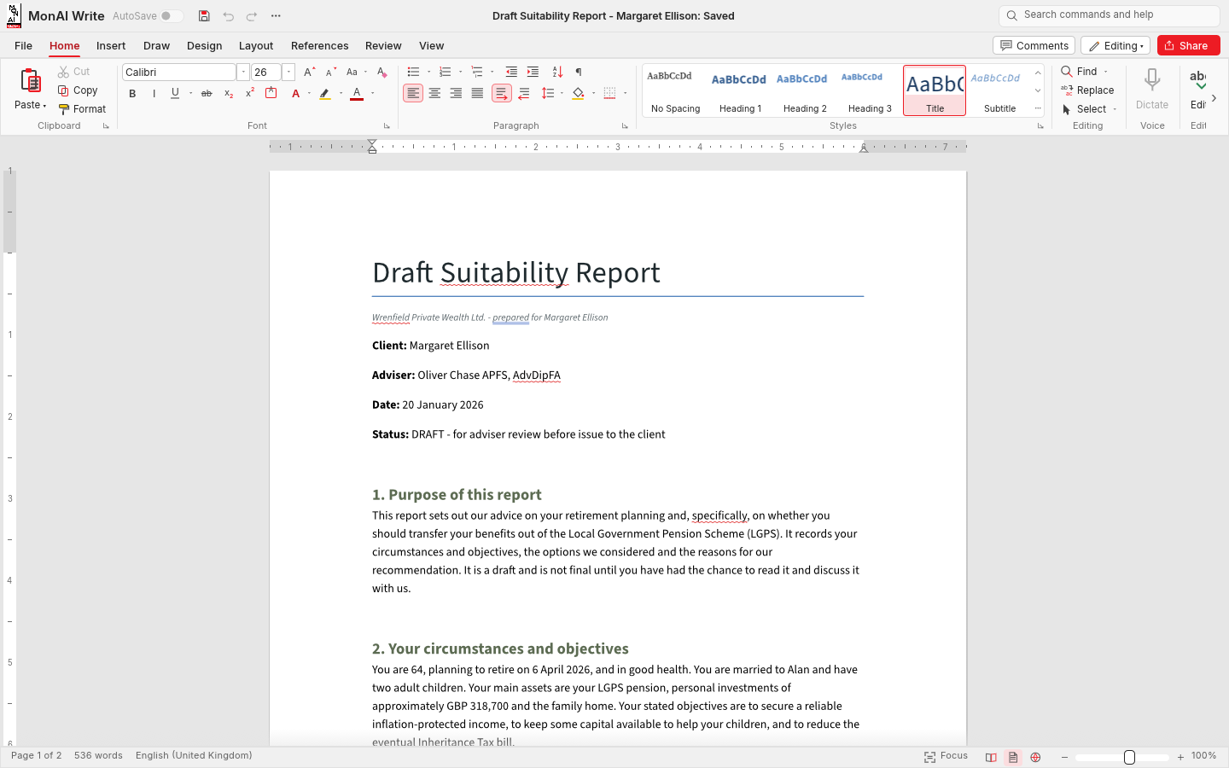Open the font name dropdown

[243, 73]
